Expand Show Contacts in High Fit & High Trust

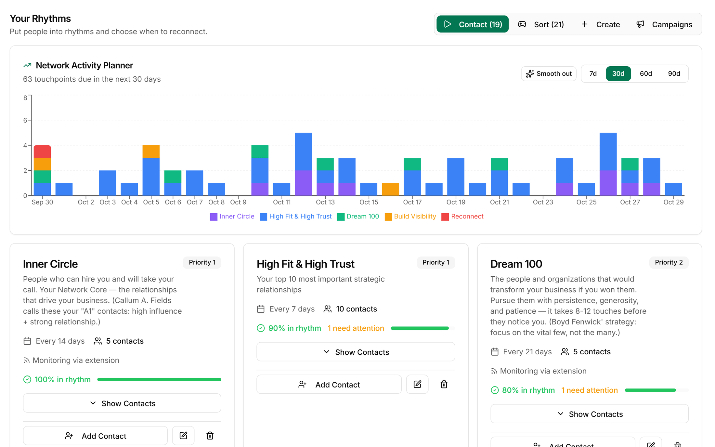coord(356,352)
